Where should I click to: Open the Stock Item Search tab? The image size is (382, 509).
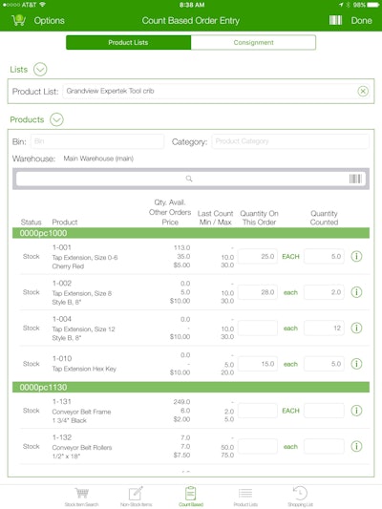(x=81, y=497)
